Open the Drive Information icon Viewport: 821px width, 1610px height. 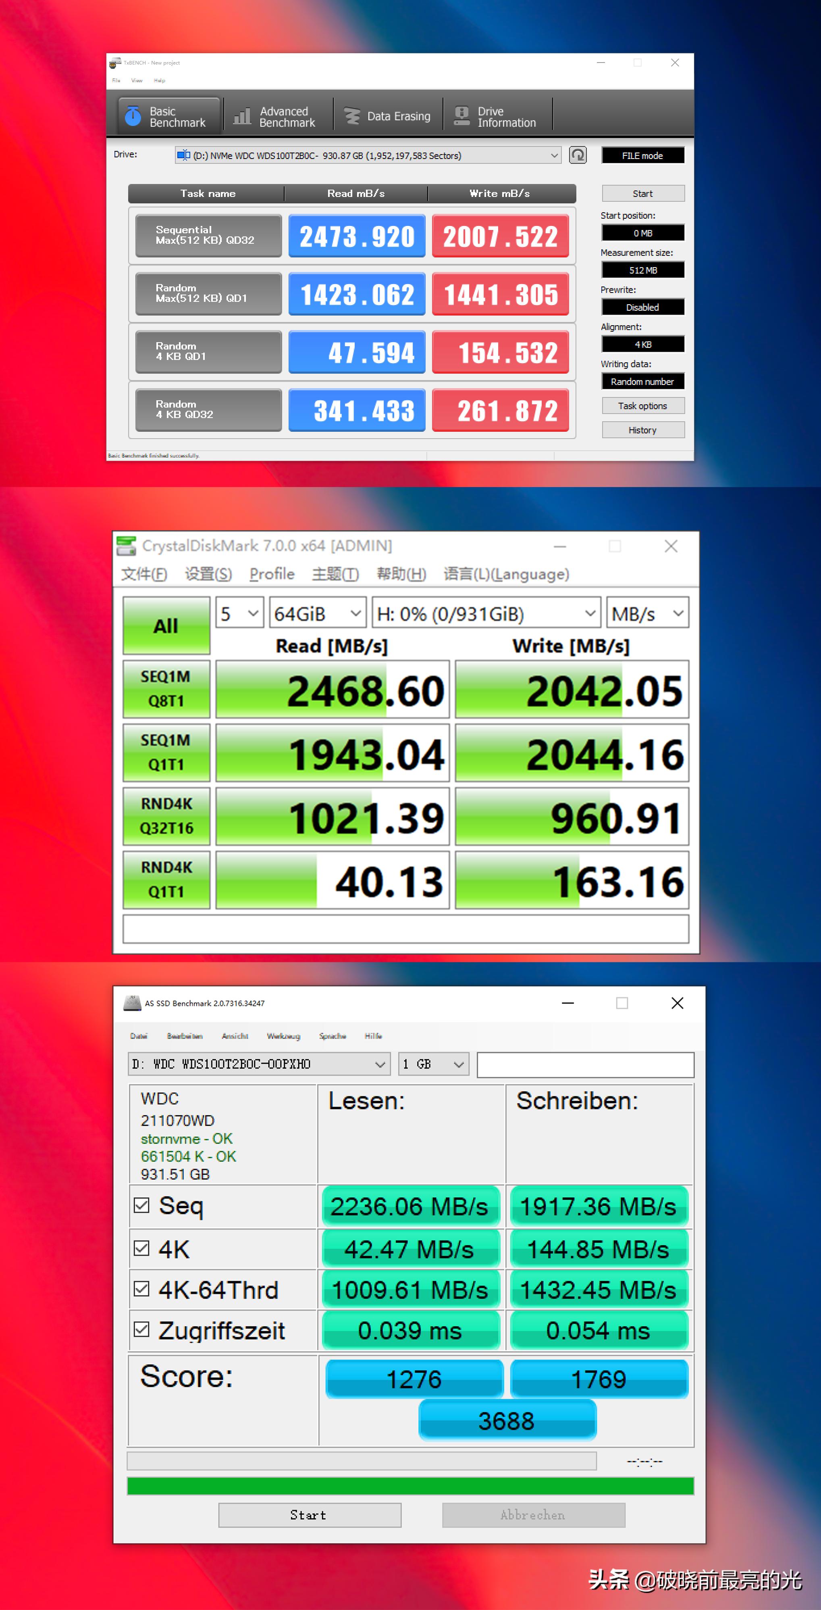[x=461, y=116]
